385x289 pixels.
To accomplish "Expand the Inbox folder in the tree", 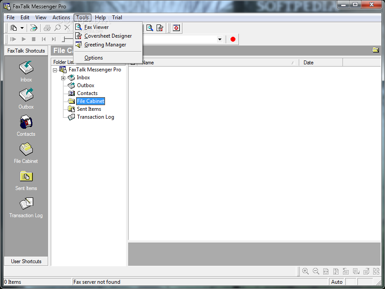I will pyautogui.click(x=63, y=78).
